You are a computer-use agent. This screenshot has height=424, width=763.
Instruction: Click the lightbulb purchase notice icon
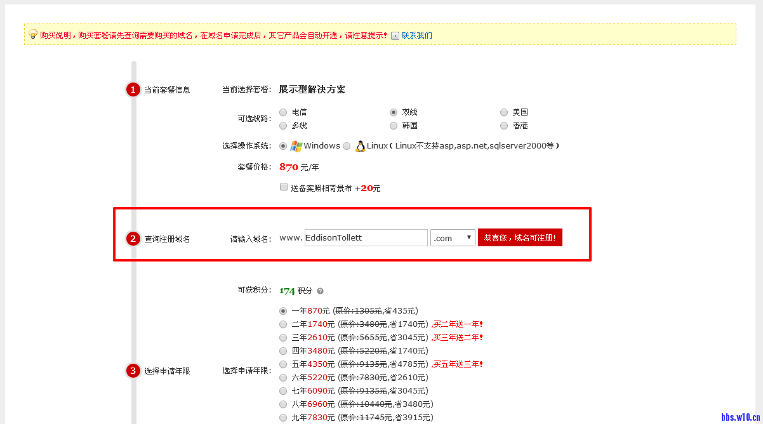tap(33, 35)
